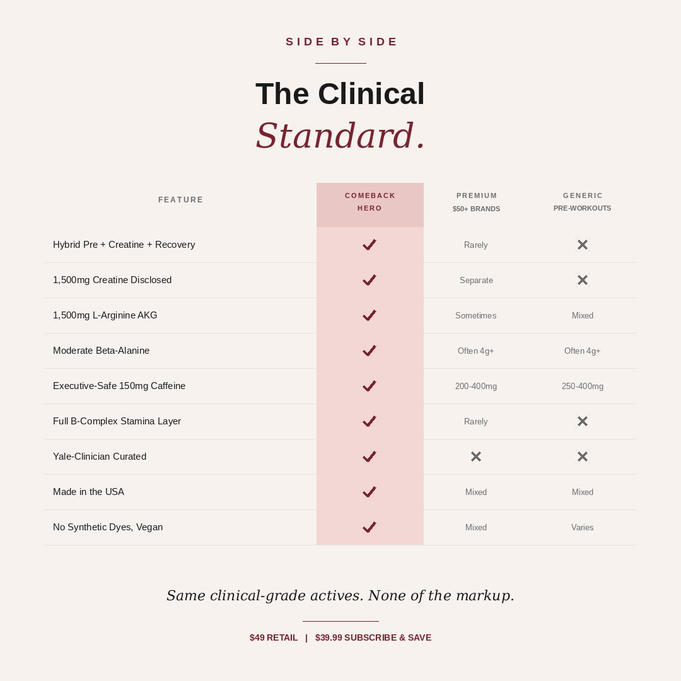Click the Varies cell in Generic column
Viewport: 681px width, 681px height.
click(583, 527)
